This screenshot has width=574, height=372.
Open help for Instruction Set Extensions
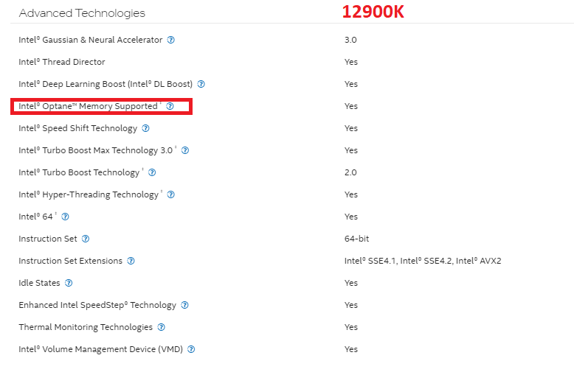(x=131, y=261)
